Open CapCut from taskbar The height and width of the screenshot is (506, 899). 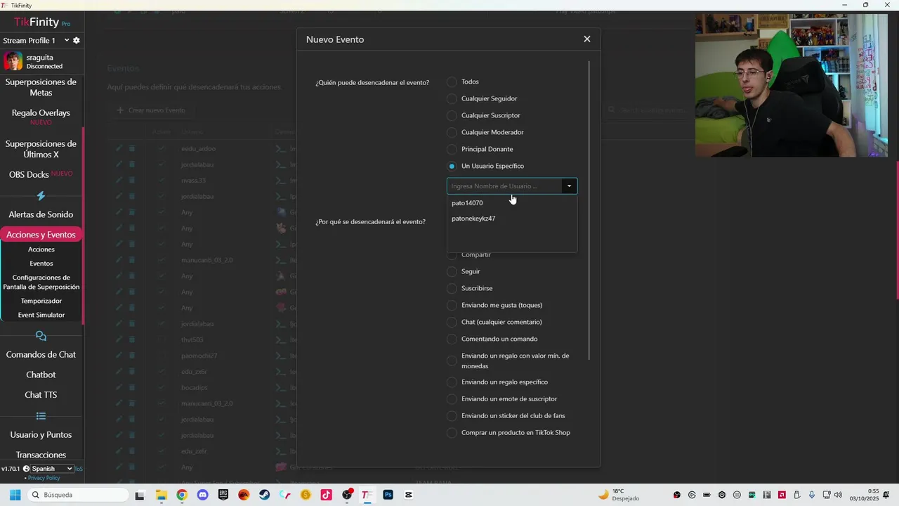click(408, 495)
